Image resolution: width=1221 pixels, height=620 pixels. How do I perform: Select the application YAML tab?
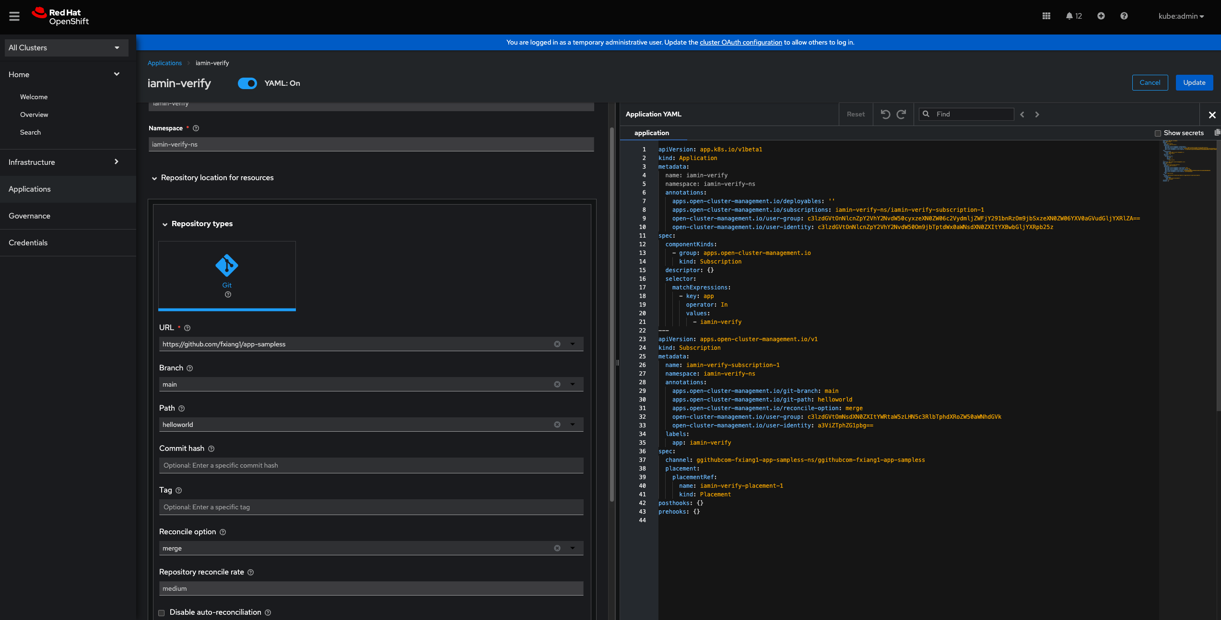point(651,133)
